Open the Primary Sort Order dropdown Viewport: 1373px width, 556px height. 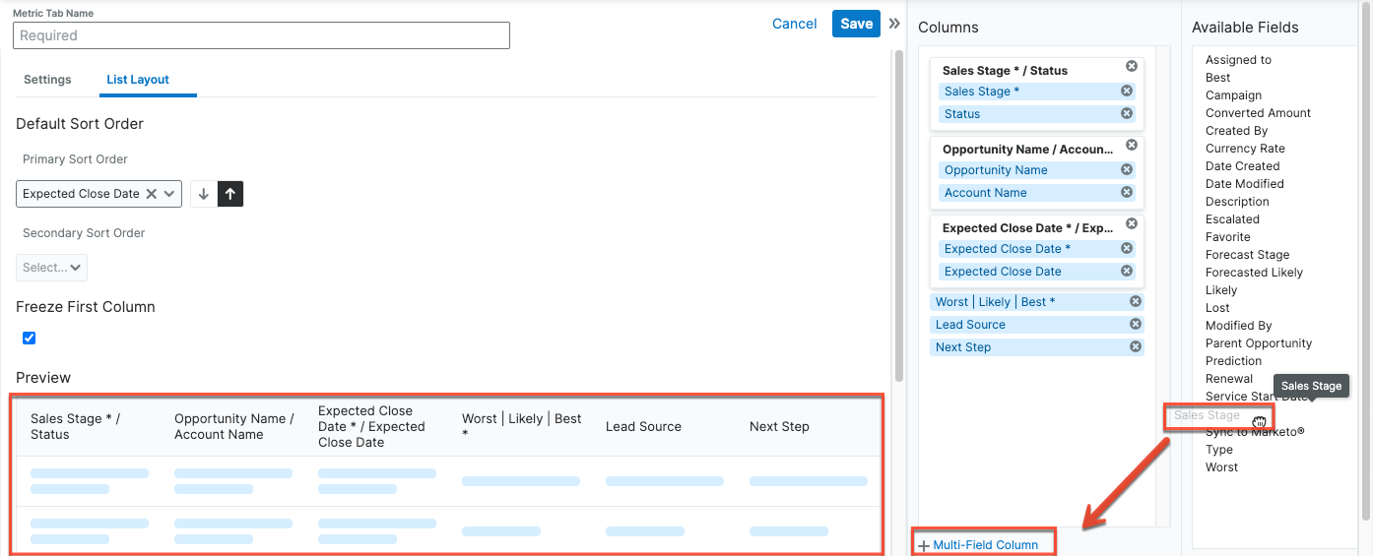[x=169, y=194]
